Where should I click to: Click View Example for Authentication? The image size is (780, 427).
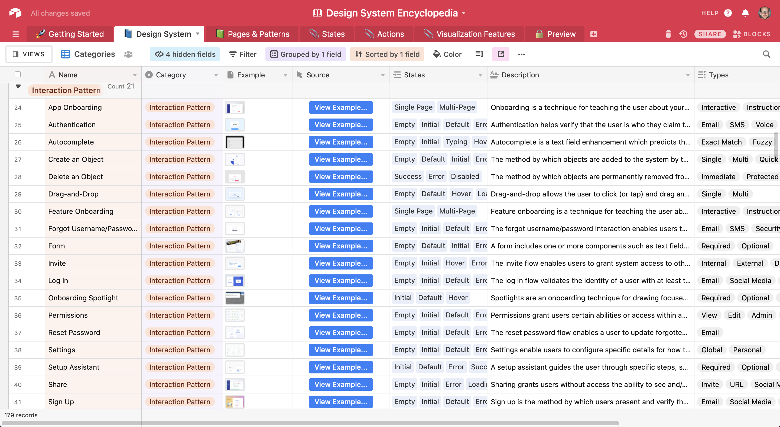coord(341,124)
